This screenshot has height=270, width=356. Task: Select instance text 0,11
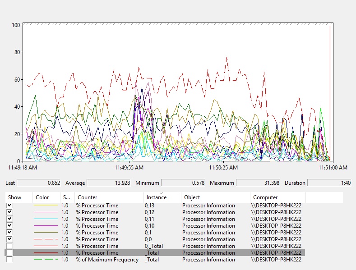(149, 219)
